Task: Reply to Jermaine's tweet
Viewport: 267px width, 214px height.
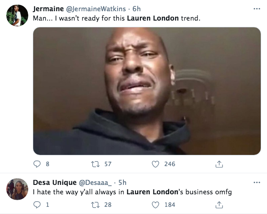Action: click(x=37, y=164)
